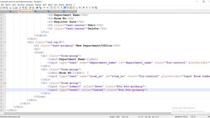This screenshot has width=210, height=118.
Task: Click the Close document toolbar icon
Action: pos(10,8)
